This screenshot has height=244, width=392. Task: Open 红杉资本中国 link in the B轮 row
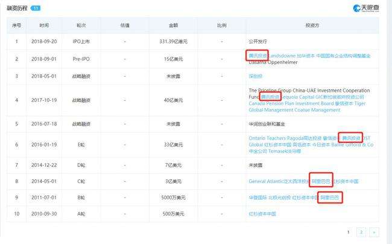point(306,197)
